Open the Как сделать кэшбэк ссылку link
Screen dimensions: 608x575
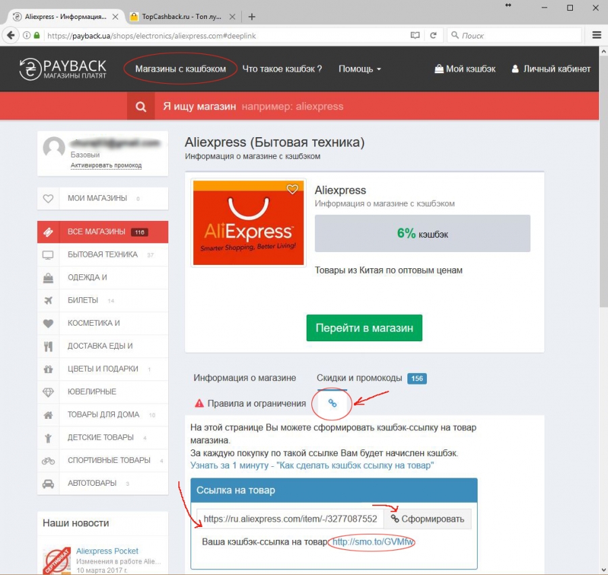pyautogui.click(x=312, y=466)
